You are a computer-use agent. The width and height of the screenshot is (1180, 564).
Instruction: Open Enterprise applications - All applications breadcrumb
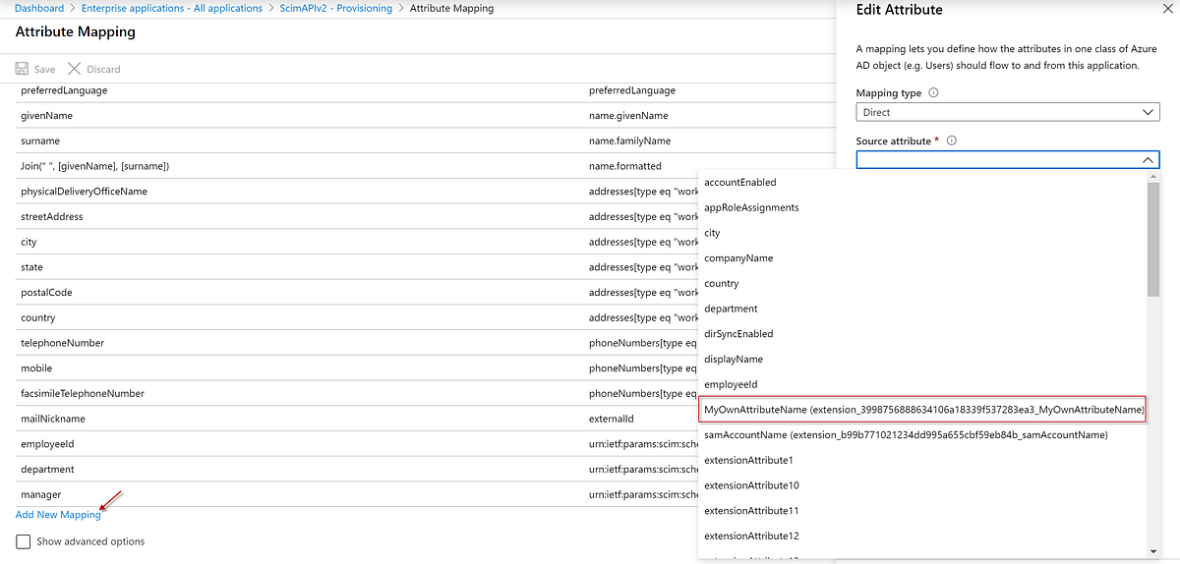tap(172, 8)
